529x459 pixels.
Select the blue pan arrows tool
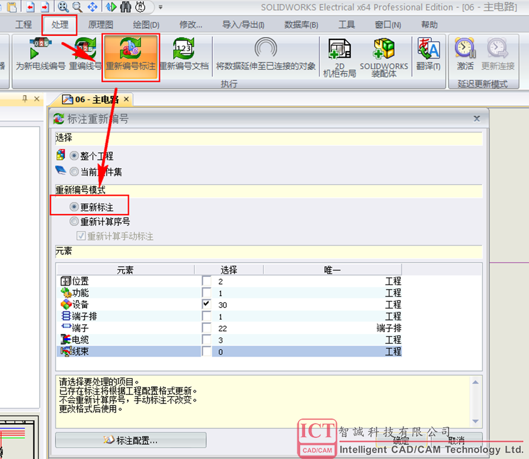pyautogui.click(x=92, y=6)
